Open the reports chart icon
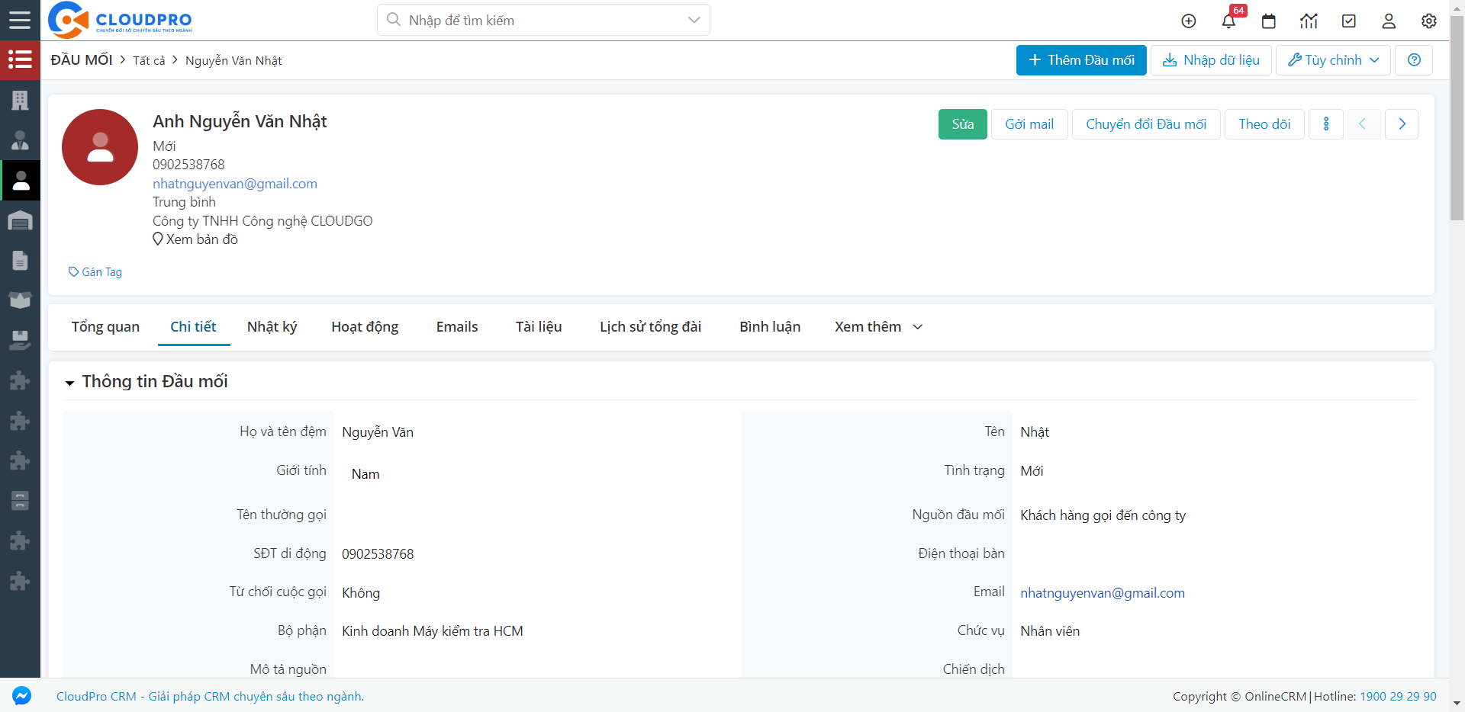 (1309, 21)
